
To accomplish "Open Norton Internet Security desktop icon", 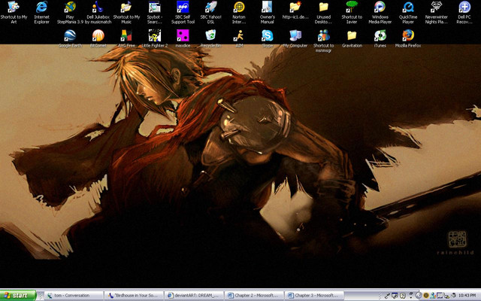I will pos(239,12).
